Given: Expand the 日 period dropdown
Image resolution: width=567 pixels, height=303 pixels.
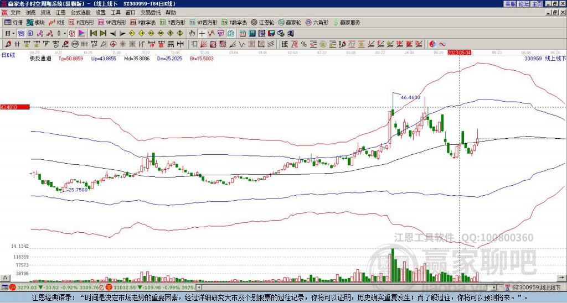Looking at the screenshot, I should (13, 34).
